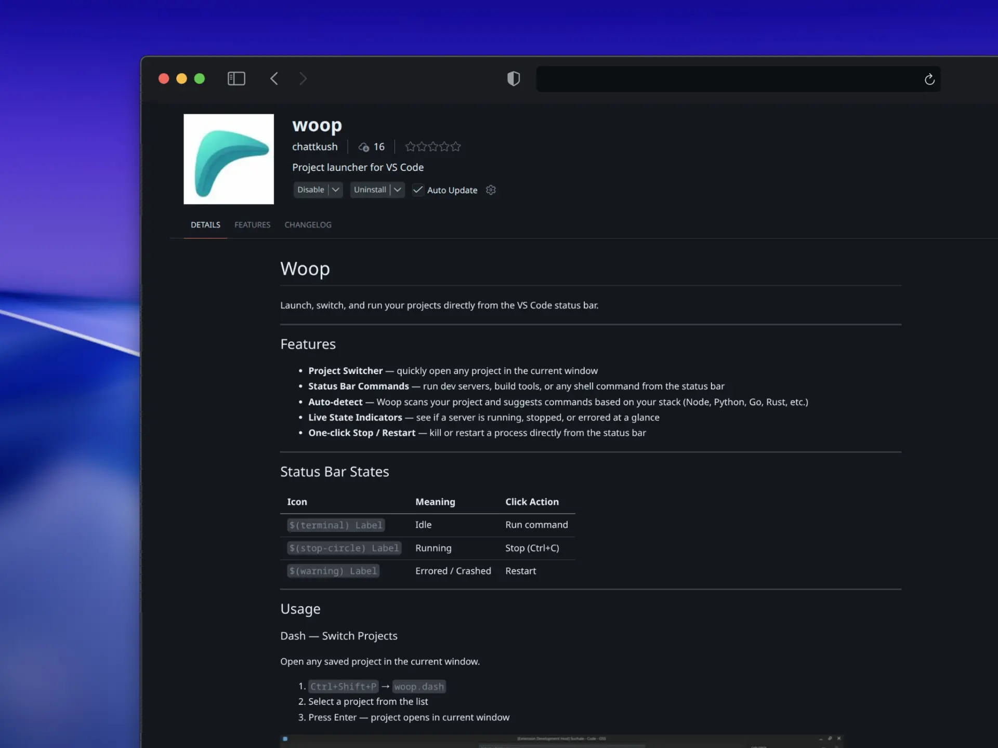This screenshot has height=748, width=998.
Task: Click 'Launch, switch, and run your projects' sentence
Action: [439, 305]
